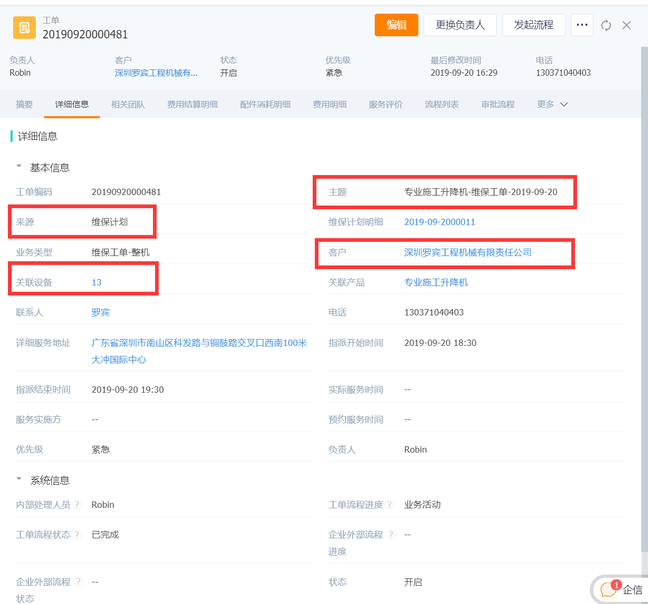The width and height of the screenshot is (648, 604).
Task: Collapse the 系统信息 section
Action: (x=19, y=479)
